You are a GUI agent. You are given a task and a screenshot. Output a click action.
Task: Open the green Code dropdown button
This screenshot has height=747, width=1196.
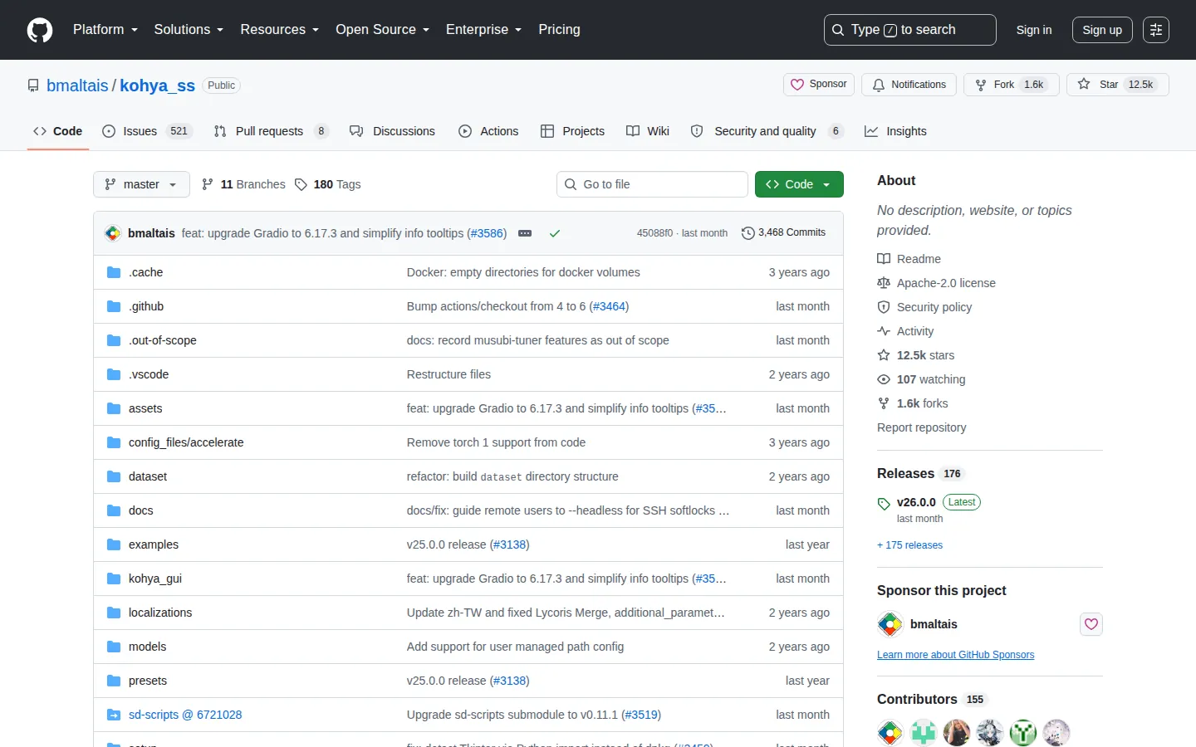coord(799,184)
